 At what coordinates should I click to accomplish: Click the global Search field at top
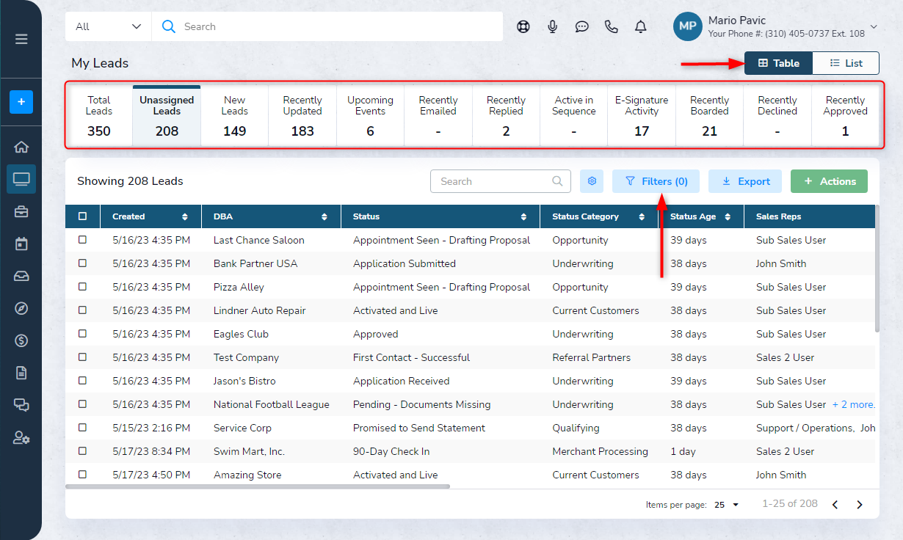point(327,26)
